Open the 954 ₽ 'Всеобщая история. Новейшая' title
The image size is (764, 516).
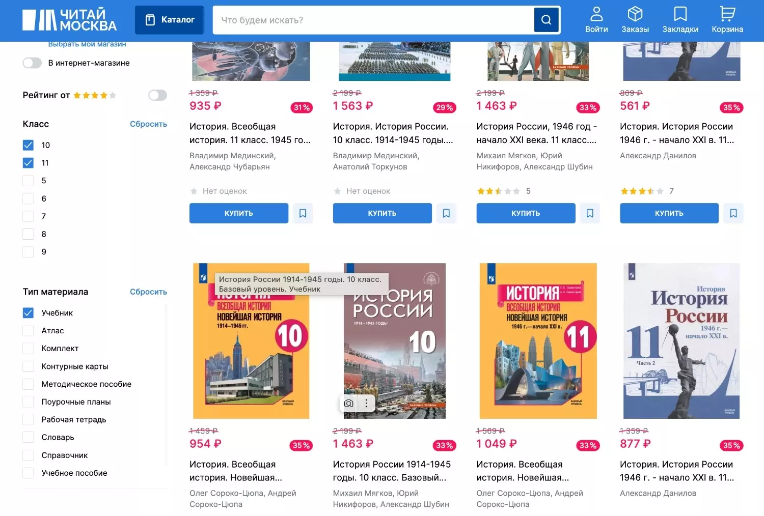(x=236, y=471)
